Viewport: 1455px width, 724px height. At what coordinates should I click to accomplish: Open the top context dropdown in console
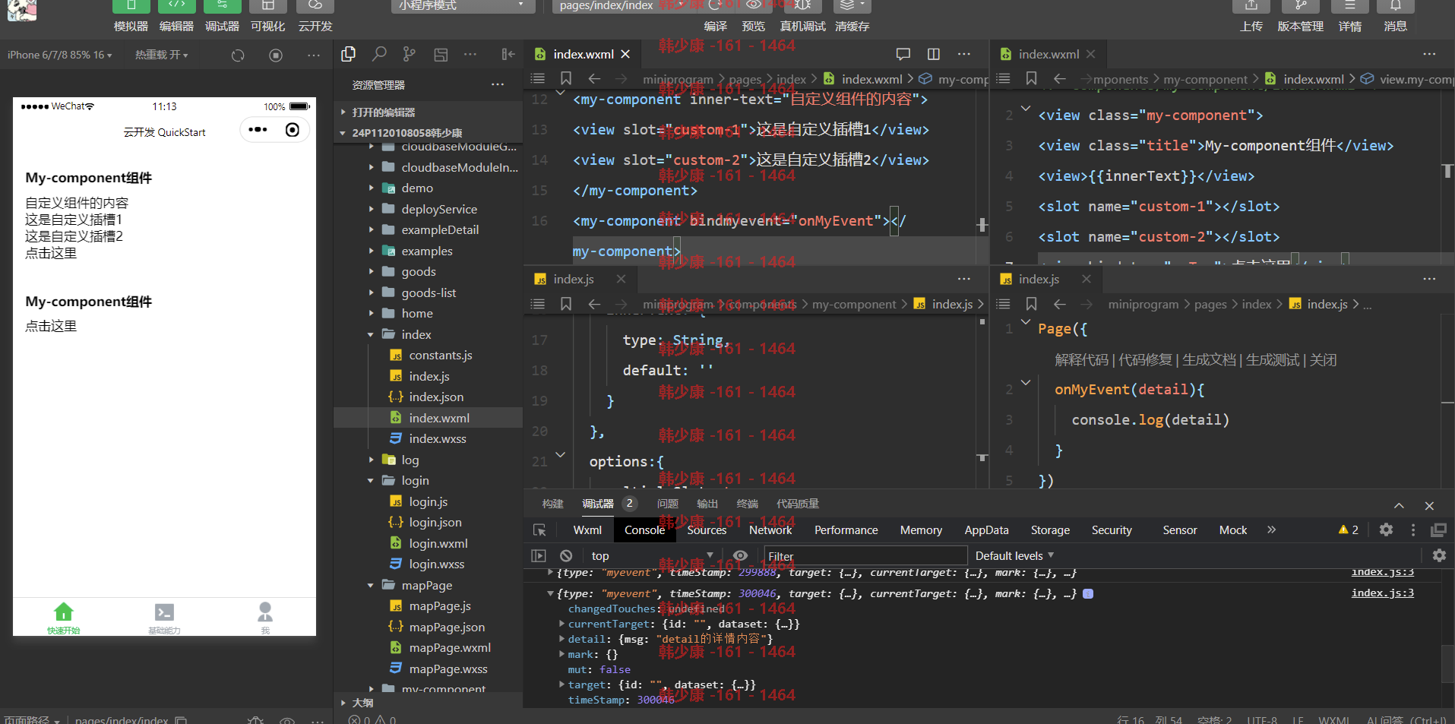[652, 555]
